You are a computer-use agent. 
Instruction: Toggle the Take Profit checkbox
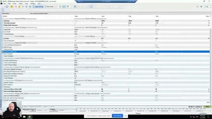[x=3, y=30]
